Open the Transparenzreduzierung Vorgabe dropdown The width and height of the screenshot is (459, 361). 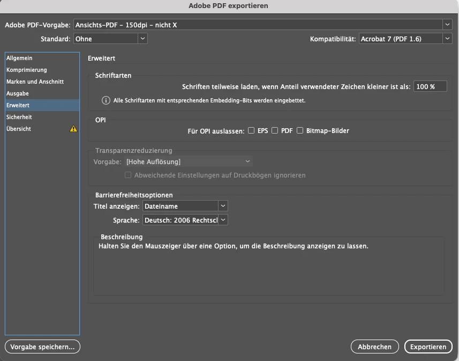coord(189,161)
